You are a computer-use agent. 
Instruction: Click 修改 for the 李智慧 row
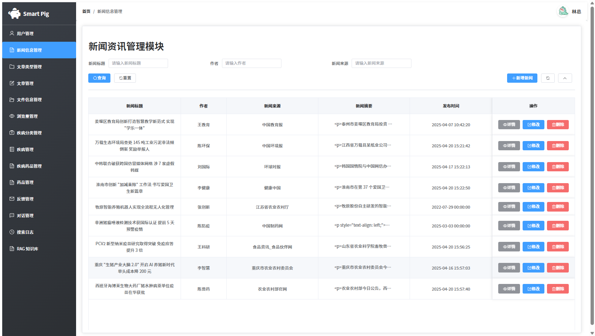click(x=533, y=268)
